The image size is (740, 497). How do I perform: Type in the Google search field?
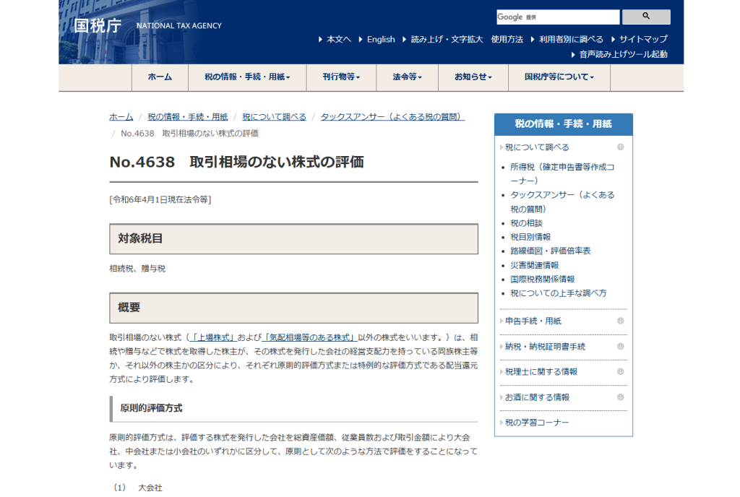click(x=557, y=17)
